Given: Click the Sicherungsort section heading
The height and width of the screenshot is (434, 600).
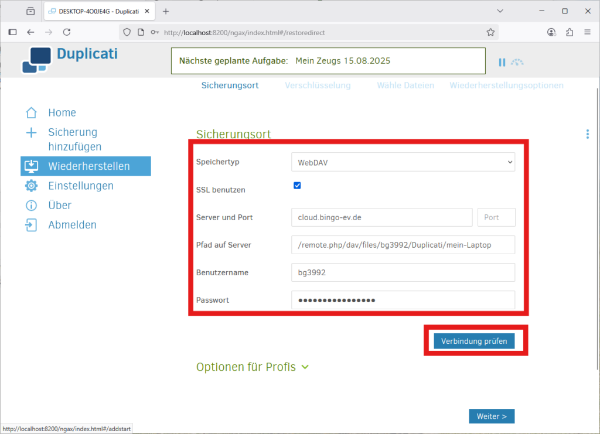Looking at the screenshot, I should (233, 134).
